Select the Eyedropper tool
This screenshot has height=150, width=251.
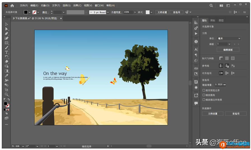pos(6,76)
